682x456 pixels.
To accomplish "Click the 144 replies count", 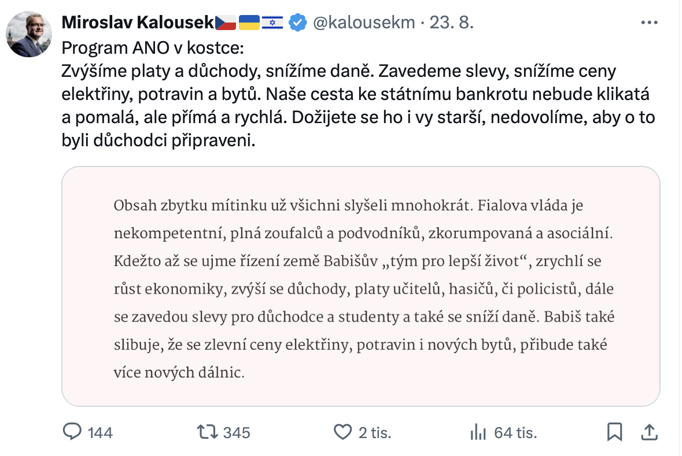I will coord(100,433).
